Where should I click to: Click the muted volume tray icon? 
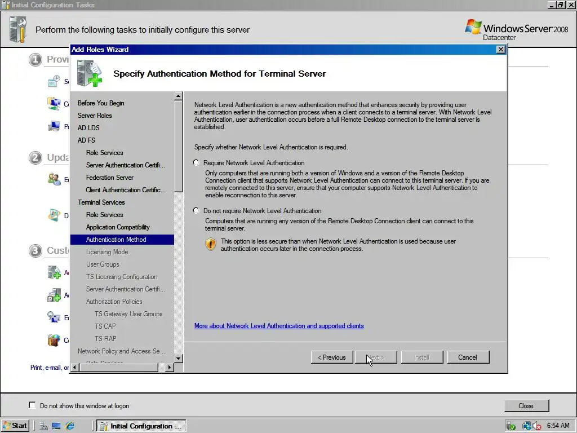click(536, 426)
